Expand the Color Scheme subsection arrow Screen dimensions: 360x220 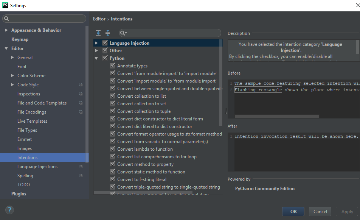point(12,76)
